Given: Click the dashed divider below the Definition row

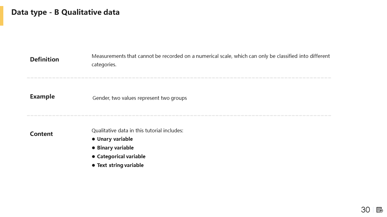Looking at the screenshot, I should click(179, 78).
